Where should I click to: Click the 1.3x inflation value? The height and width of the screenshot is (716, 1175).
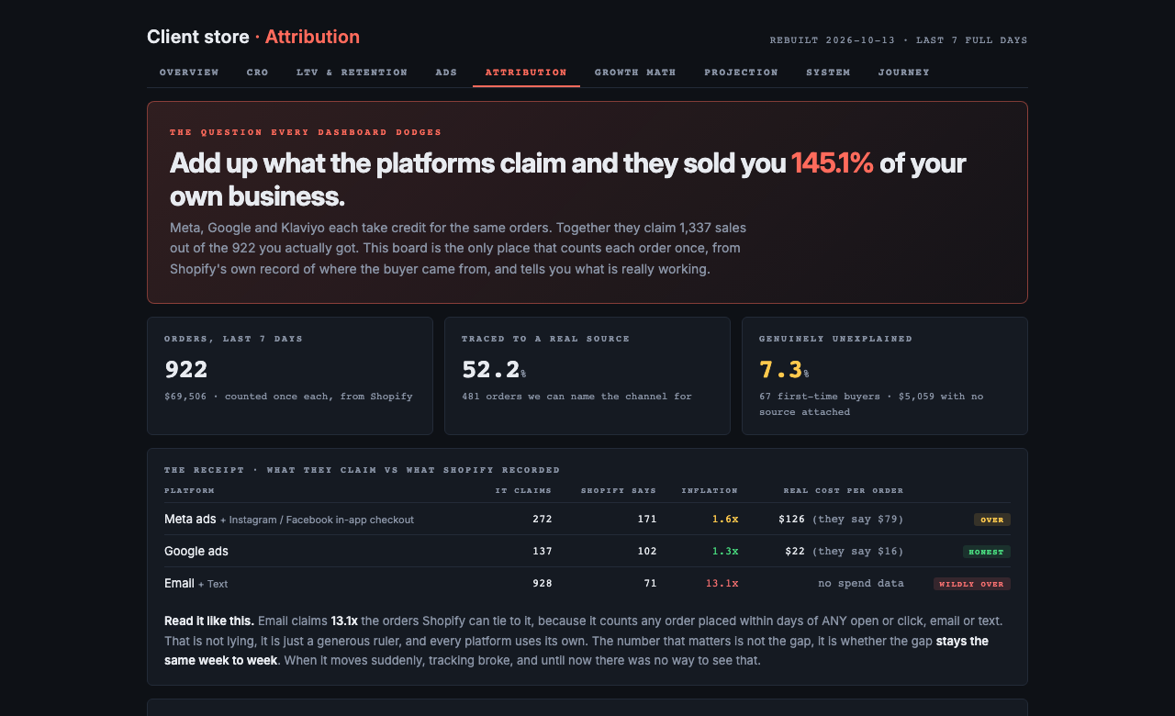coord(725,551)
